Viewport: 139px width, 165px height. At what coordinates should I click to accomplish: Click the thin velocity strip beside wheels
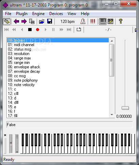5,146
